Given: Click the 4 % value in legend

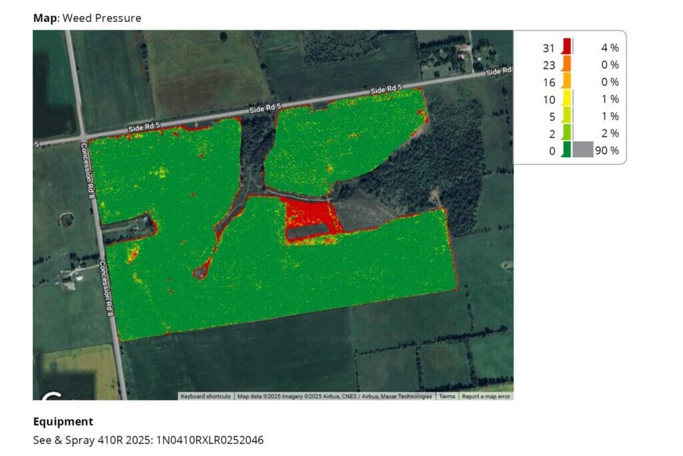Looking at the screenshot, I should (x=610, y=47).
